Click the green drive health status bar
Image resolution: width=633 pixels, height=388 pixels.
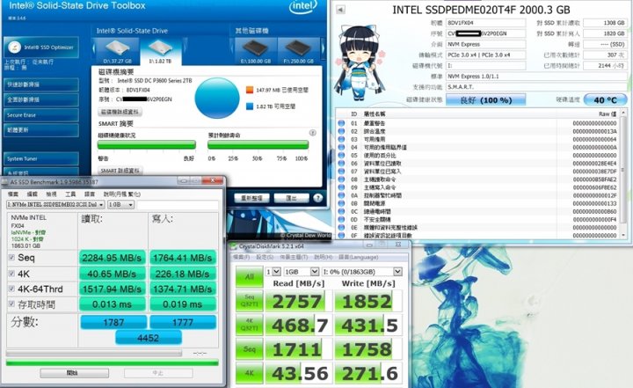[x=147, y=144]
